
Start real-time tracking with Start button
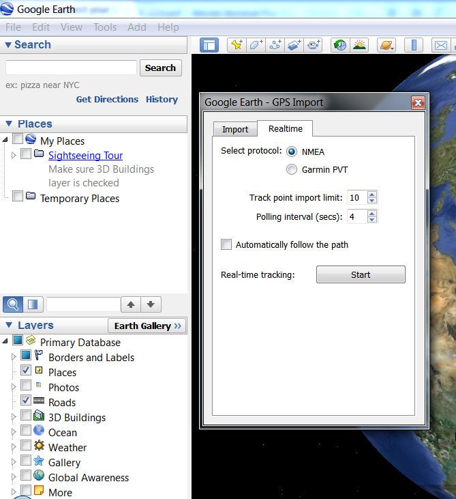pyautogui.click(x=361, y=274)
